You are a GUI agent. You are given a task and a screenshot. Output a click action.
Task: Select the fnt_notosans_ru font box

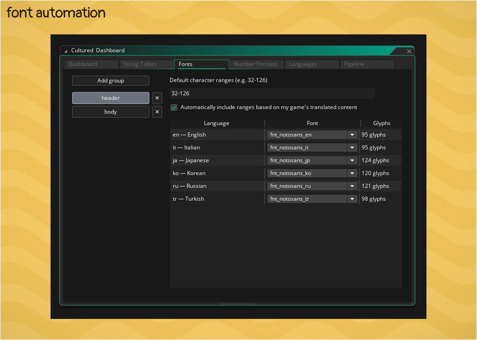point(307,186)
